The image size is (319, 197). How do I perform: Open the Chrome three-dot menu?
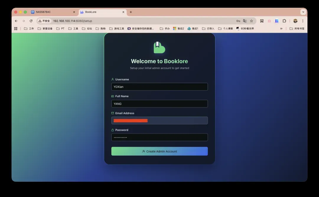coord(303,21)
